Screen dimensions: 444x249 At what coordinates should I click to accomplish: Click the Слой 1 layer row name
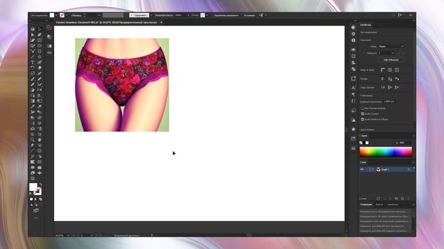tap(385, 169)
